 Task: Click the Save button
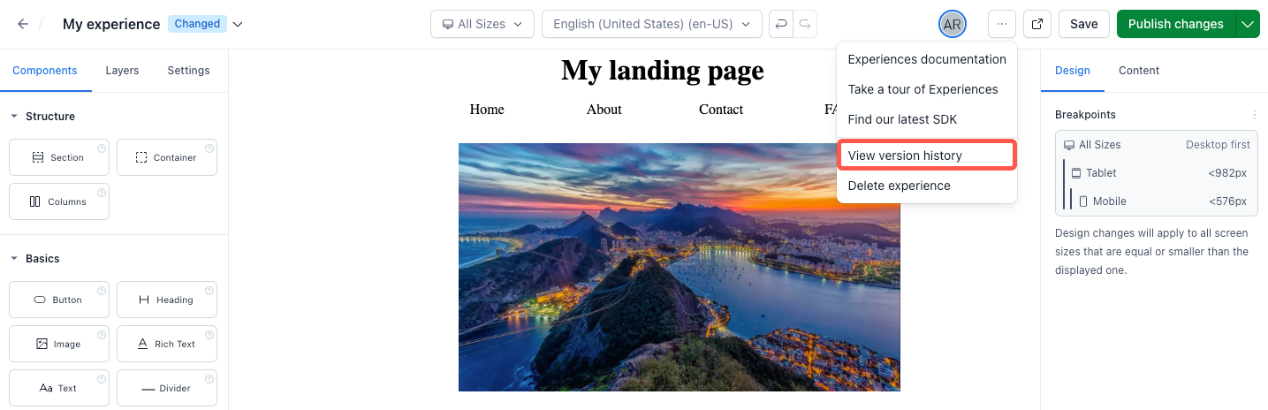[1084, 24]
